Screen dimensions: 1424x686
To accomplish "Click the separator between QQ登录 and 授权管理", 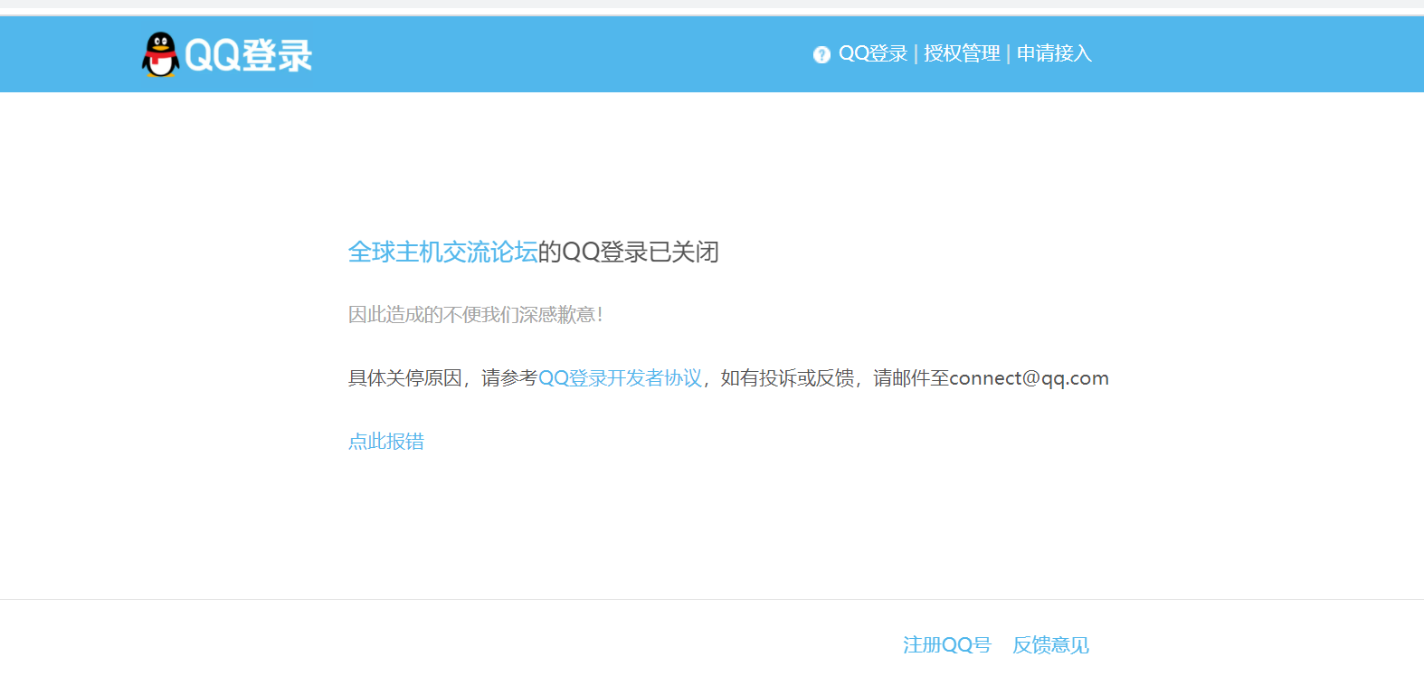I will coord(916,53).
